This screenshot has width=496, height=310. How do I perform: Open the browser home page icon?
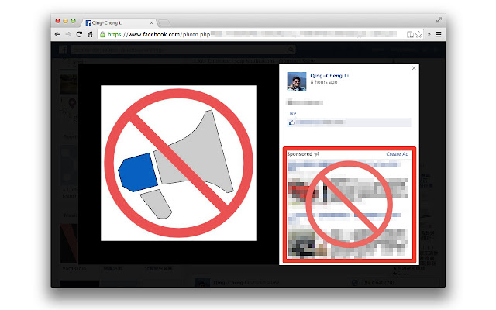tap(90, 34)
